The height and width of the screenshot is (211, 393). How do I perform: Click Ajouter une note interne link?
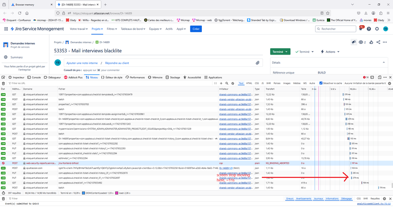click(82, 63)
